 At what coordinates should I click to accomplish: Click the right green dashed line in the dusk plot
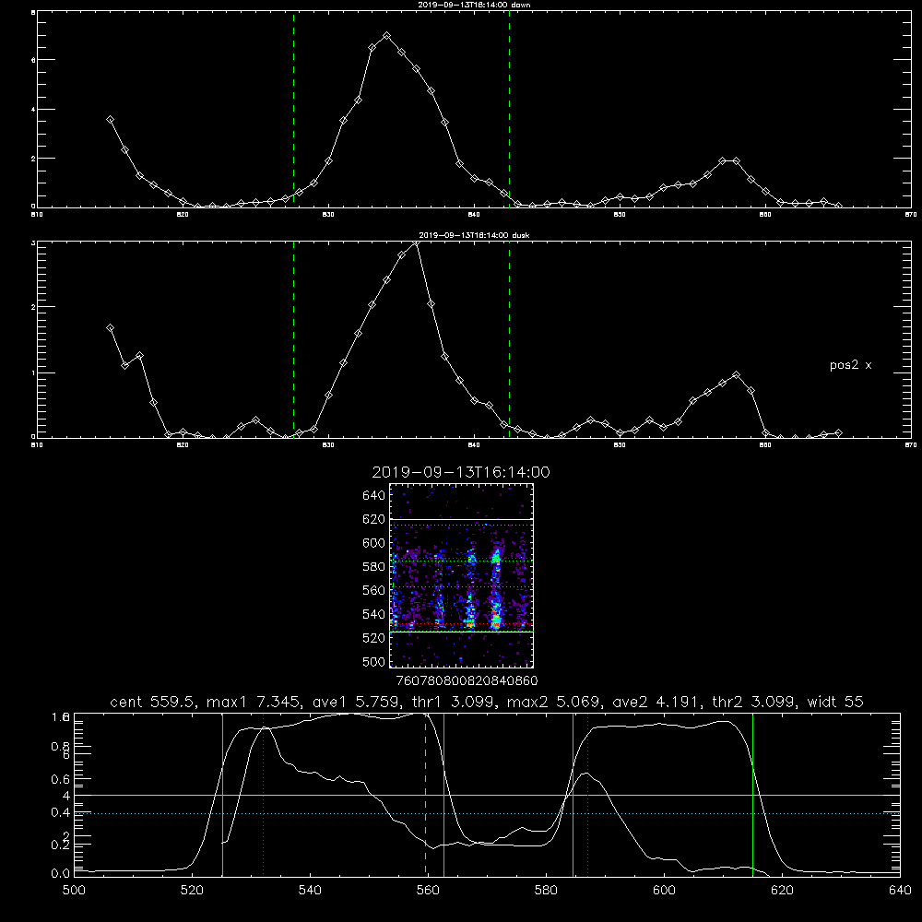[x=509, y=339]
